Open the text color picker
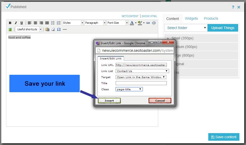Viewport: 246px width, 145px height. pyautogui.click(x=132, y=23)
